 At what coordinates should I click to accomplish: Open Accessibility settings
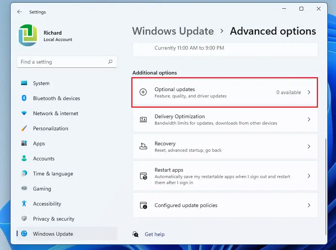tap(67, 203)
